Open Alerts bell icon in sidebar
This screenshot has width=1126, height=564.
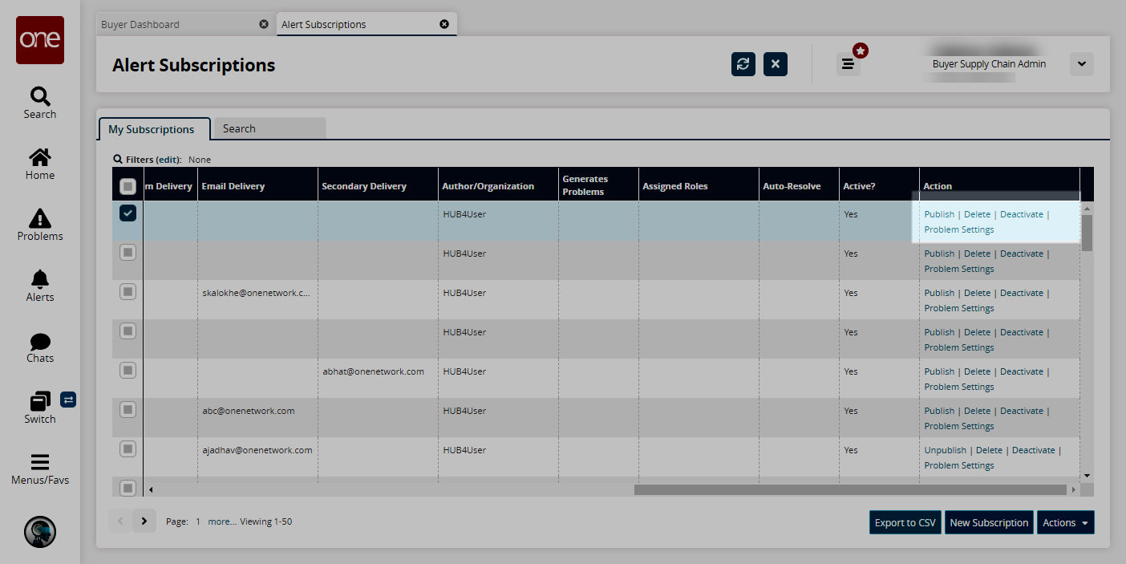[40, 279]
